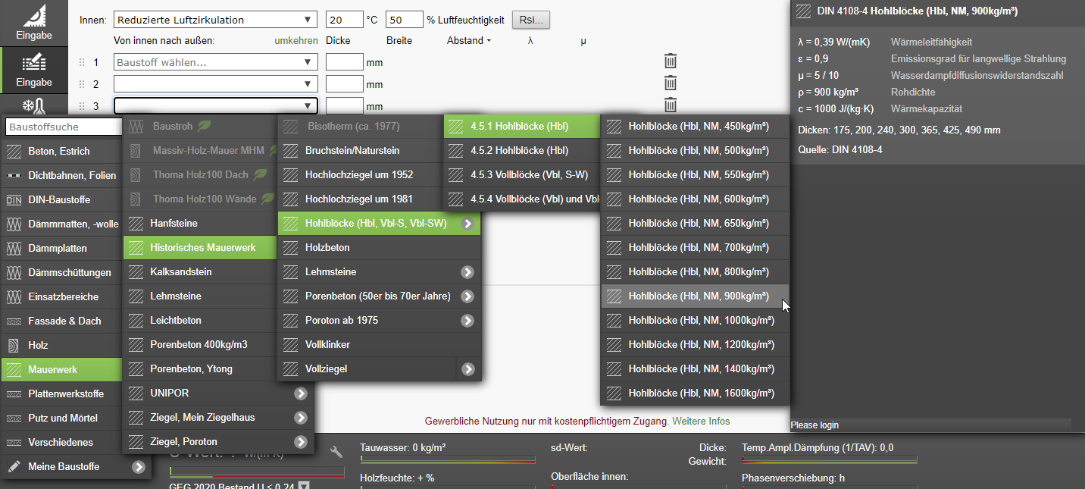The image size is (1085, 489).
Task: Choose Kalksandstein from the masonry list
Action: tap(180, 272)
